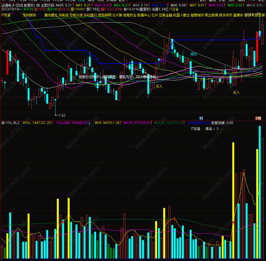Click IT设备 at end of quote info line

tap(174, 9)
